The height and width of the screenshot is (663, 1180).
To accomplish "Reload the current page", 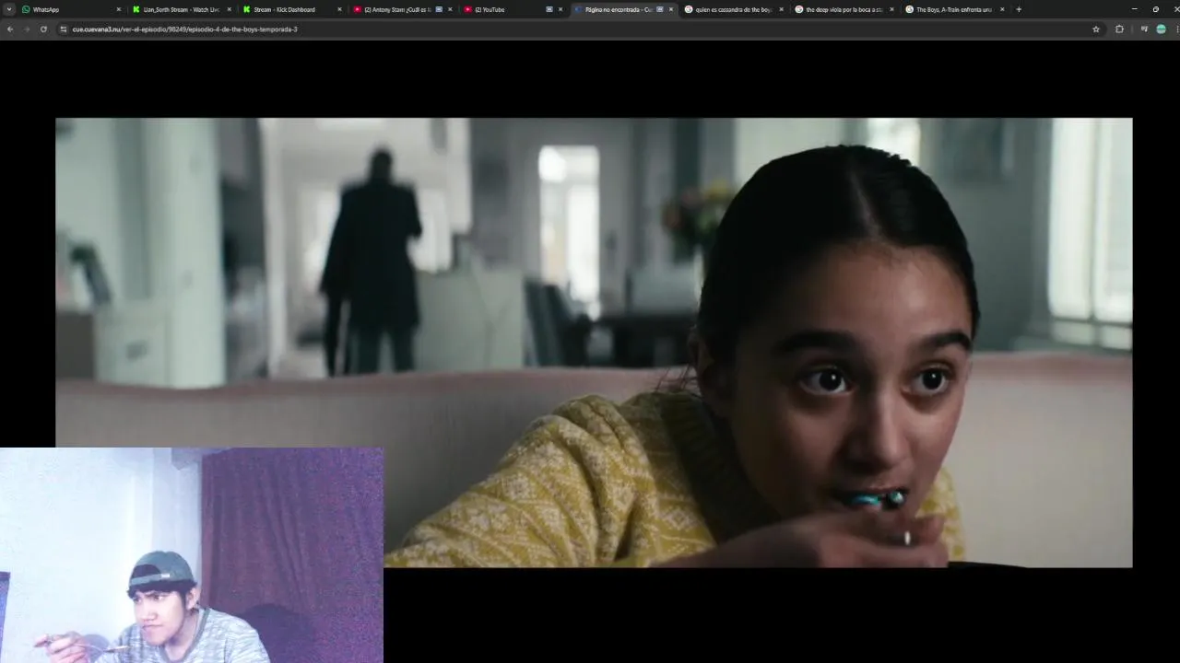I will coord(43,29).
